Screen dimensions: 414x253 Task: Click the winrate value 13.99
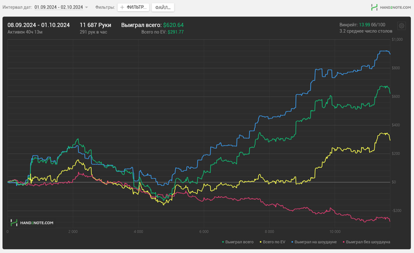[x=364, y=25]
